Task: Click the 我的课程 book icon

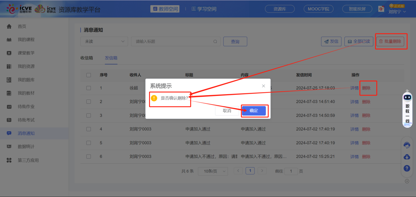Action: click(9, 40)
